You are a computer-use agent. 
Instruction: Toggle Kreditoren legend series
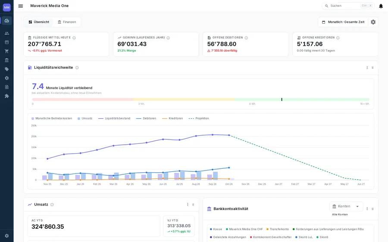(x=172, y=118)
